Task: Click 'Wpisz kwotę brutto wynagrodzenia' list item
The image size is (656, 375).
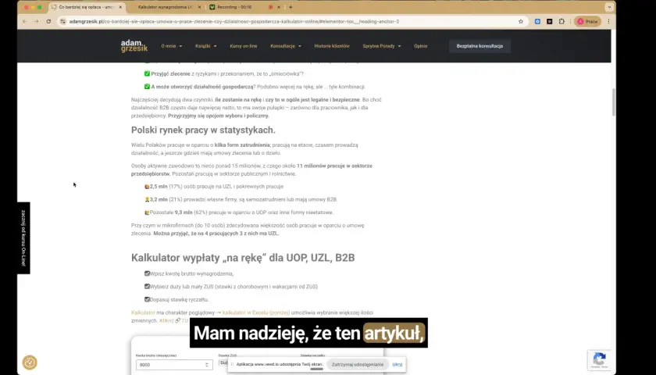Action: pyautogui.click(x=189, y=273)
